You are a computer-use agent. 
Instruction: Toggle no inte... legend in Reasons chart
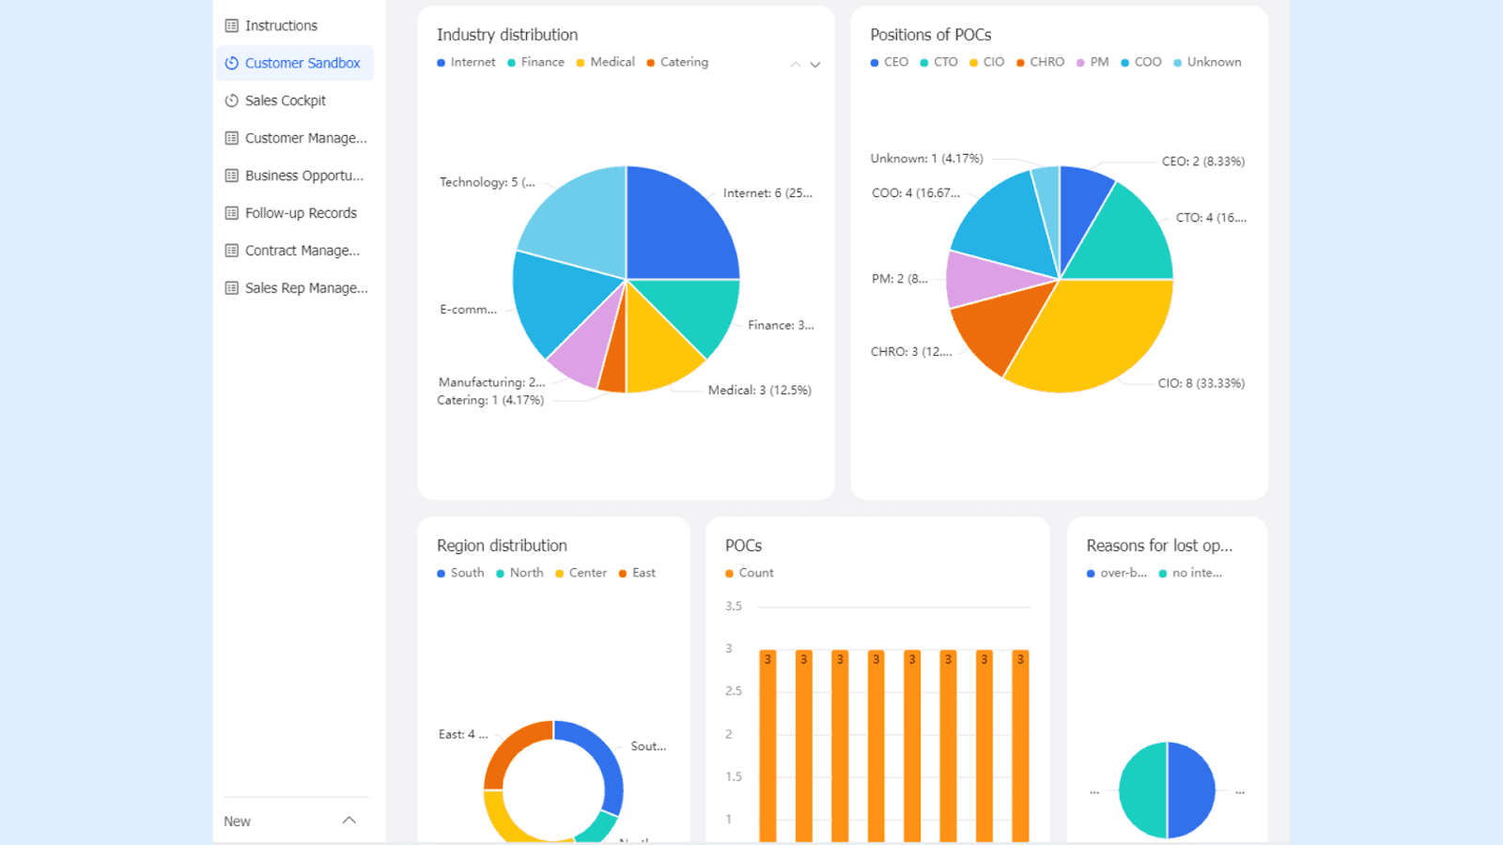(x=1190, y=573)
